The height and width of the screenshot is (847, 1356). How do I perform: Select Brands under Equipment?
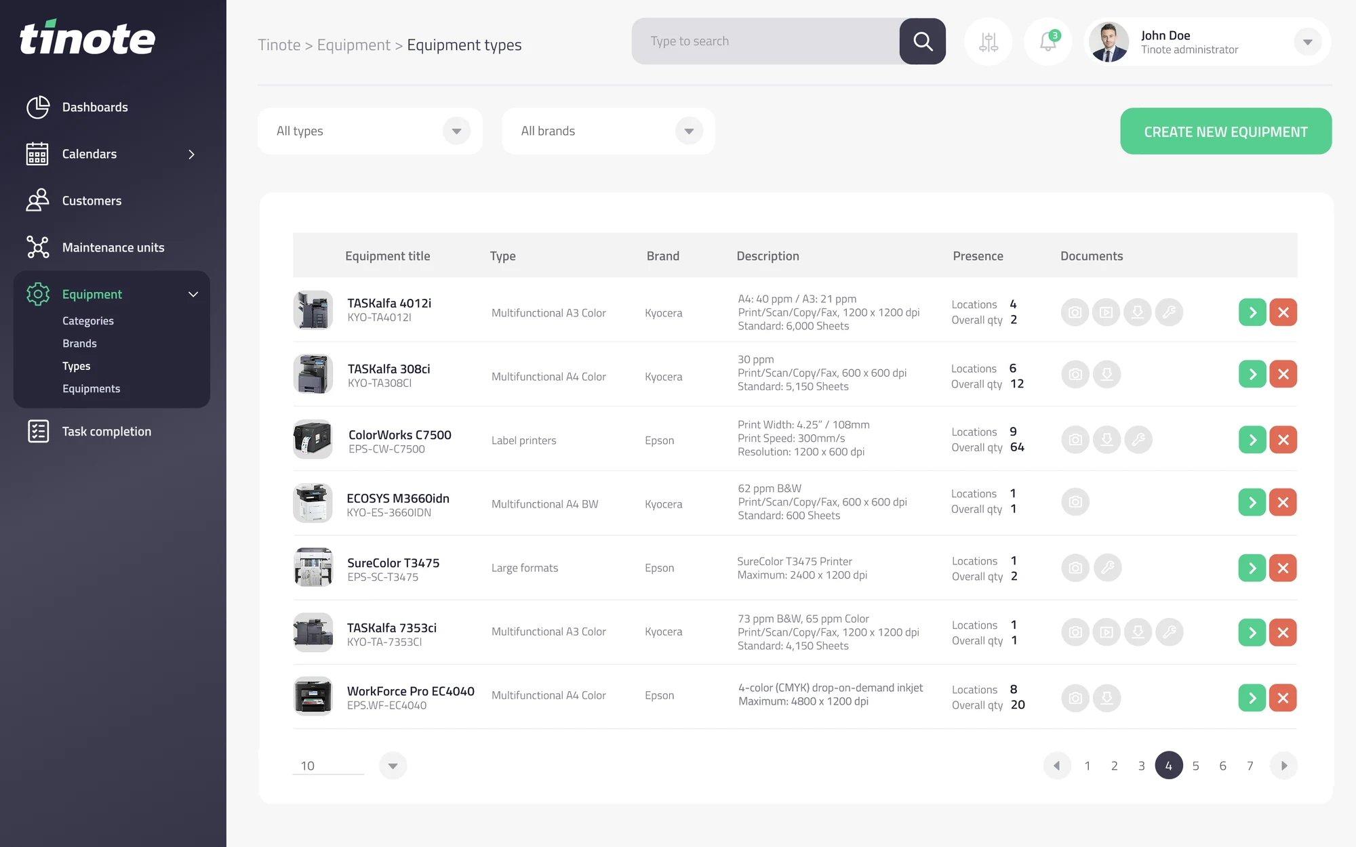pos(79,344)
